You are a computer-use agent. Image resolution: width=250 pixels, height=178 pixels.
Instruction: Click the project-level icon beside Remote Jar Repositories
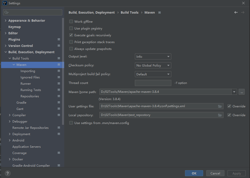59,128
